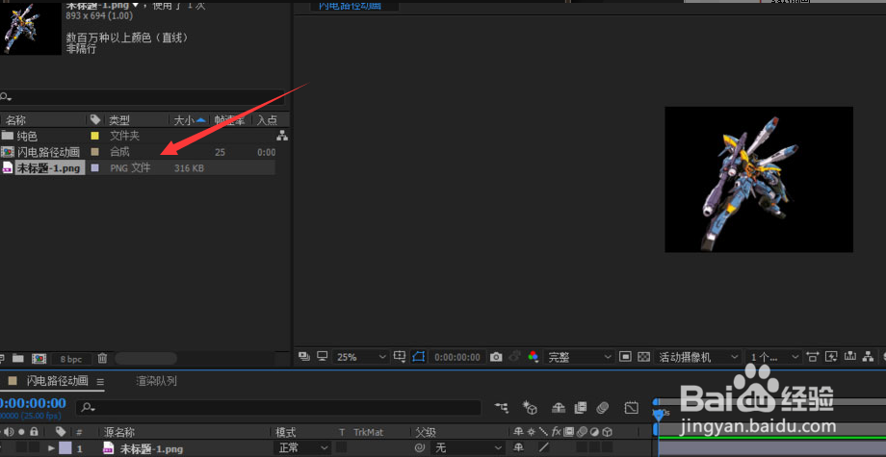
Task: Select the 闪电路径动画 composition in Project panel
Action: 48,152
